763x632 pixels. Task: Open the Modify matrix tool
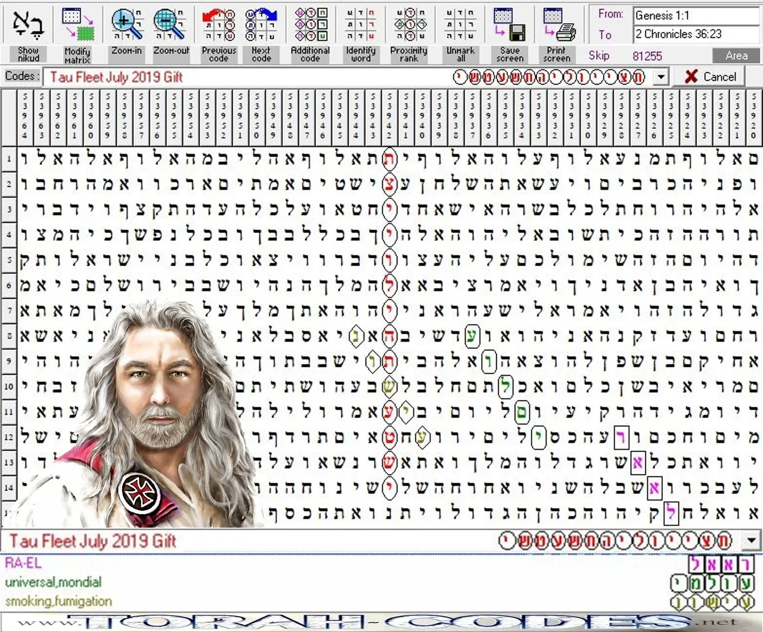coord(77,24)
